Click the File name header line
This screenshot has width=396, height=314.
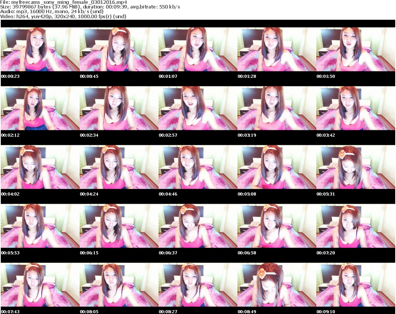[x=63, y=2]
